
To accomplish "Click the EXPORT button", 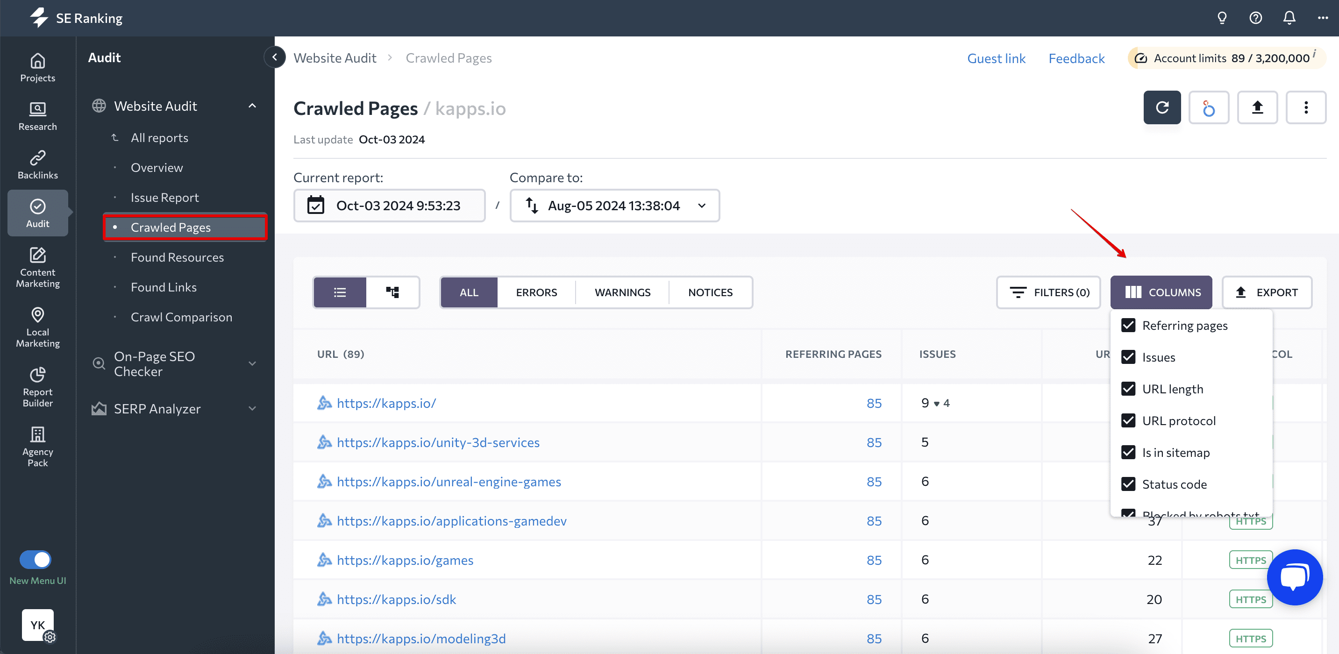I will click(1267, 291).
